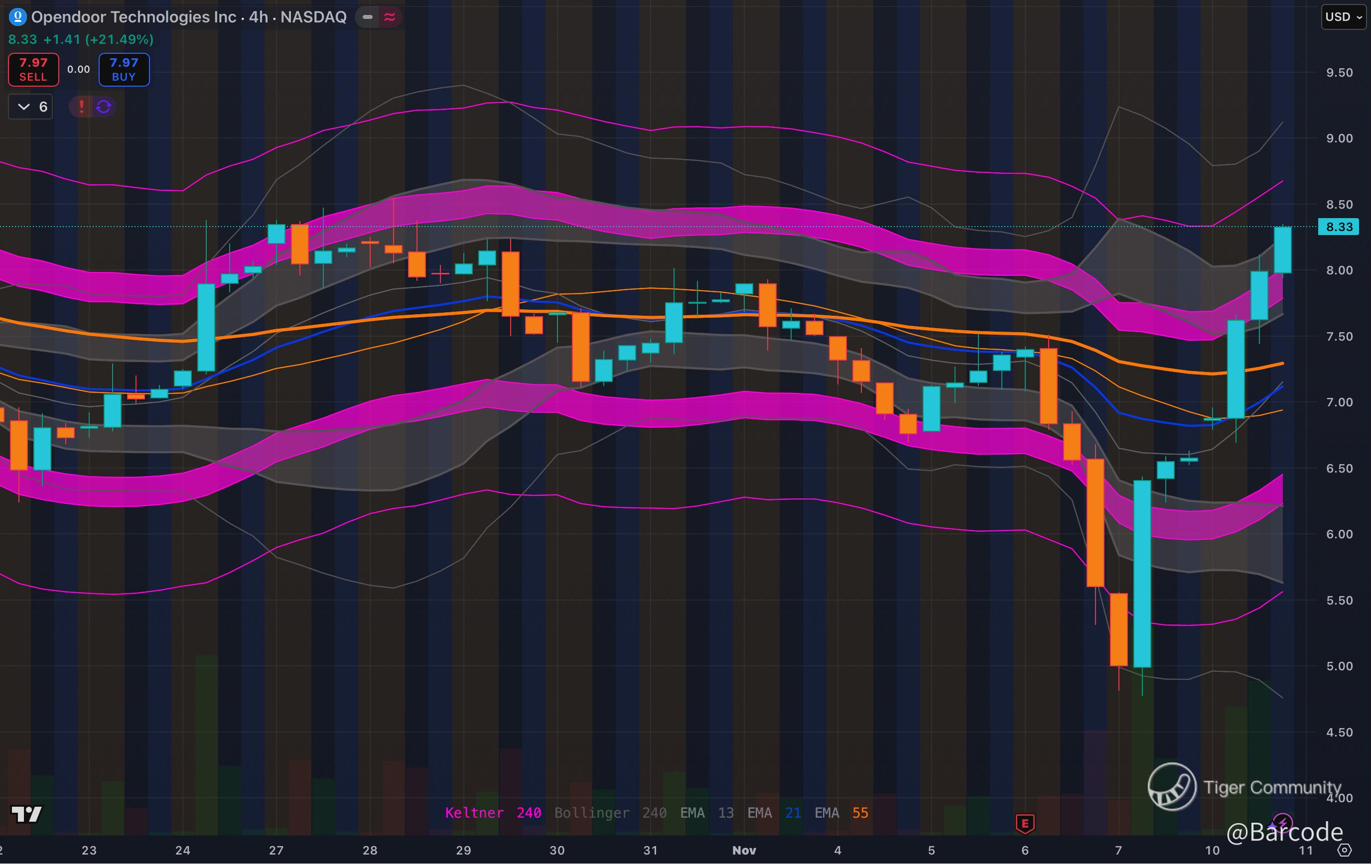This screenshot has height=864, width=1371.
Task: Click the red exclamation warning icon
Action: 81,107
